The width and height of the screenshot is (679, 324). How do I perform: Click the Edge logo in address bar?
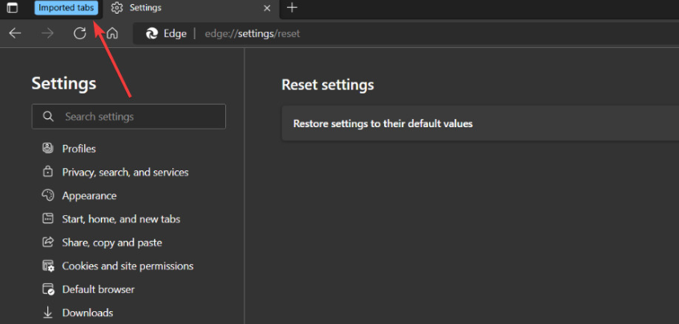(152, 34)
